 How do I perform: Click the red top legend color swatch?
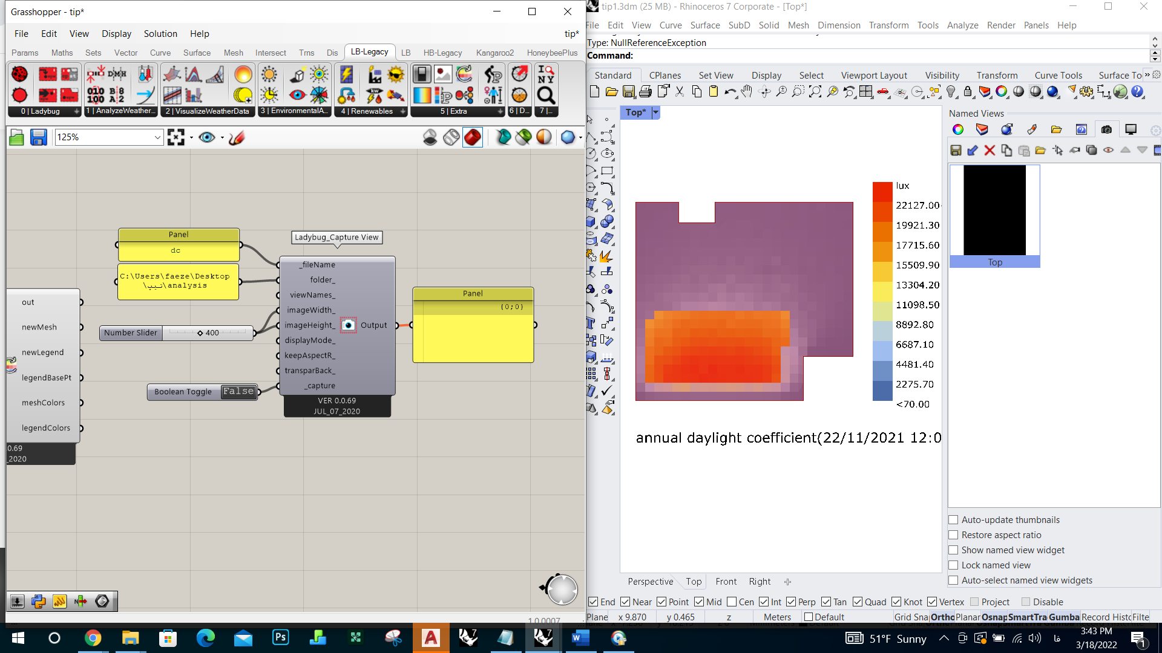[x=882, y=192]
